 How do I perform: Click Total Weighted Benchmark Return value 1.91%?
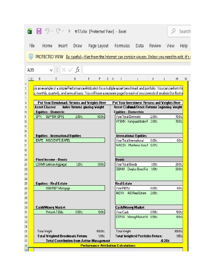point(101,236)
